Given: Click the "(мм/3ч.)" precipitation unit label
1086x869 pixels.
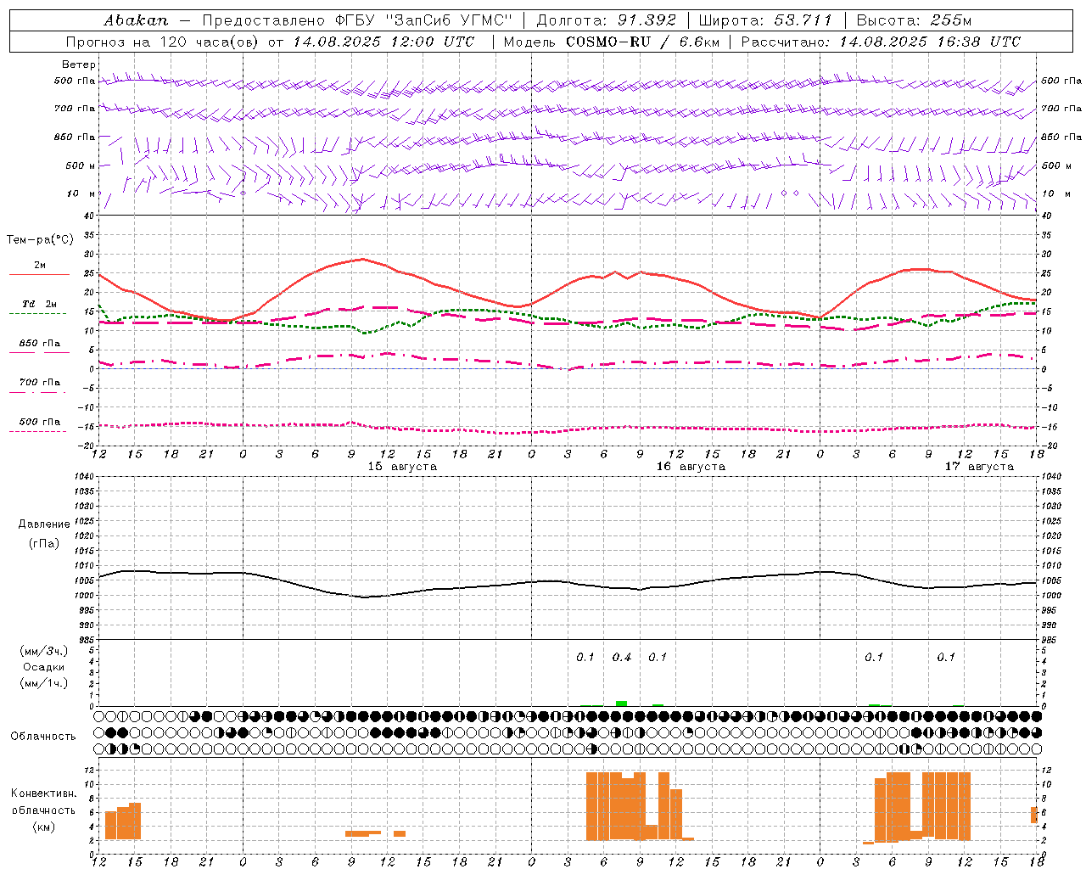Looking at the screenshot, I should point(44,651).
